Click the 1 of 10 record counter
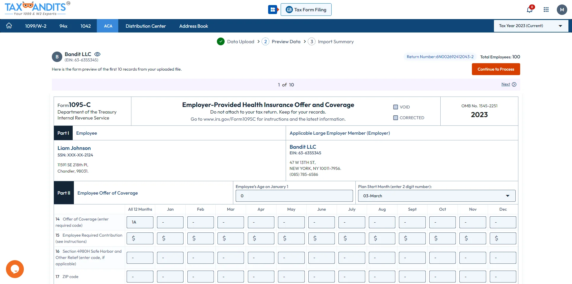This screenshot has width=572, height=284. (286, 85)
